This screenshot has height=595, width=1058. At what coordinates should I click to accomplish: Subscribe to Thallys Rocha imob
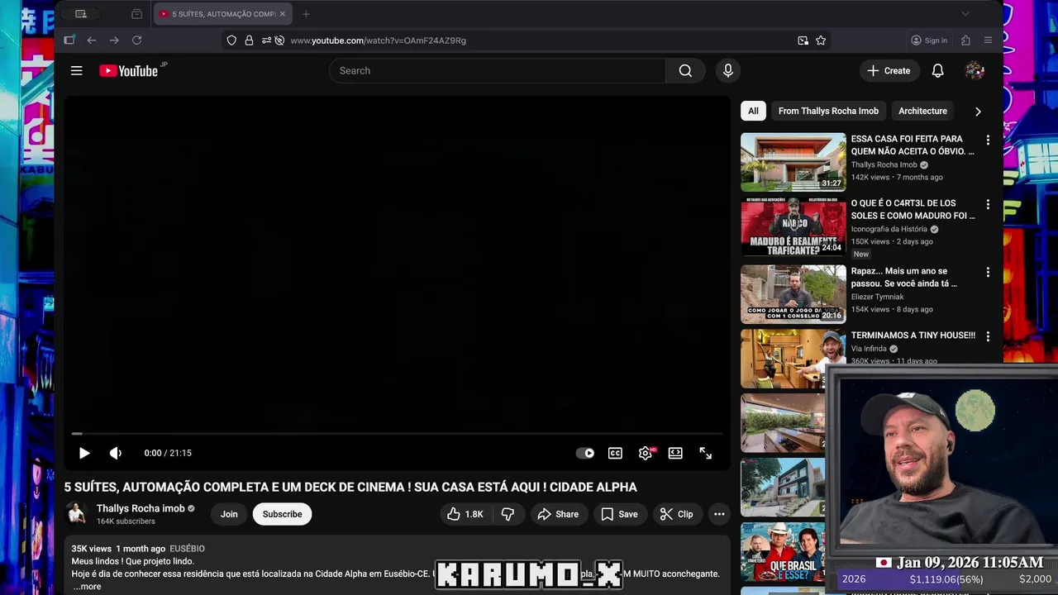(x=282, y=514)
